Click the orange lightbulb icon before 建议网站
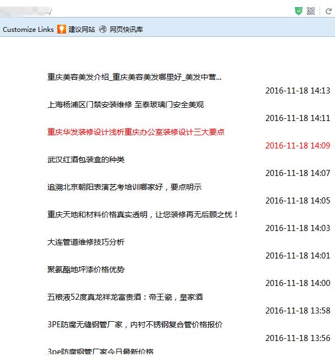 pyautogui.click(x=62, y=29)
